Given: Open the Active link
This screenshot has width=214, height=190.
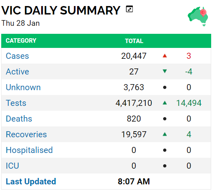Looking at the screenshot, I should tap(17, 72).
